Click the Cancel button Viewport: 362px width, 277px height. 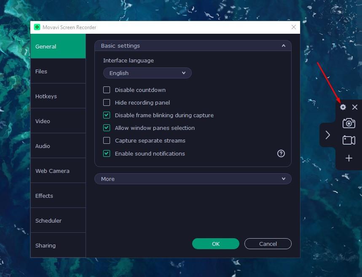[x=268, y=244]
